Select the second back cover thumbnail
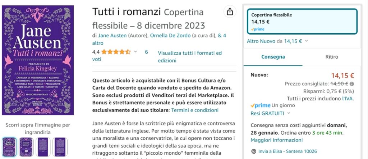The image size is (368, 159). point(26,146)
